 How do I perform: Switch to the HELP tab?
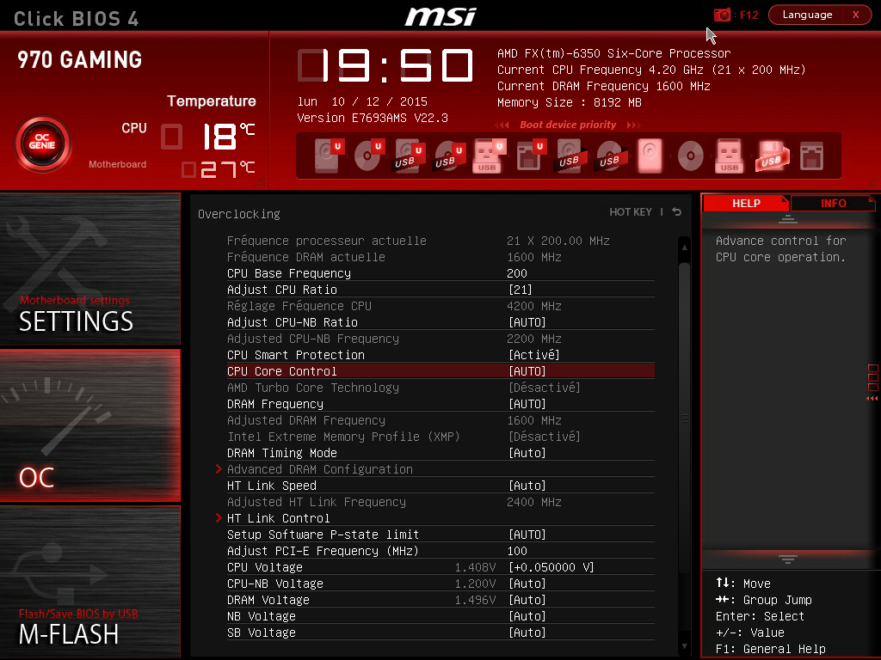click(746, 203)
